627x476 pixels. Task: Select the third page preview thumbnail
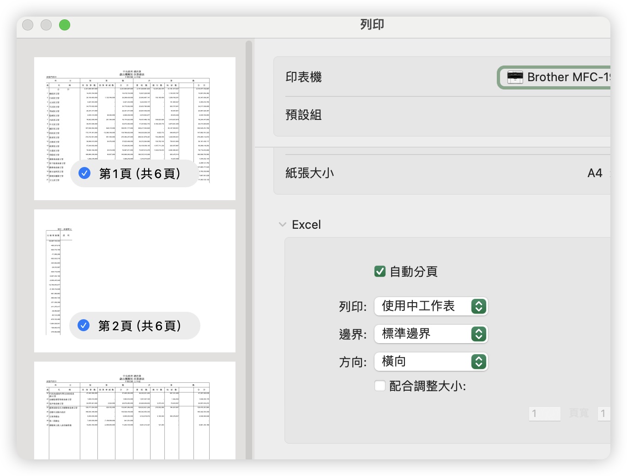[135, 411]
